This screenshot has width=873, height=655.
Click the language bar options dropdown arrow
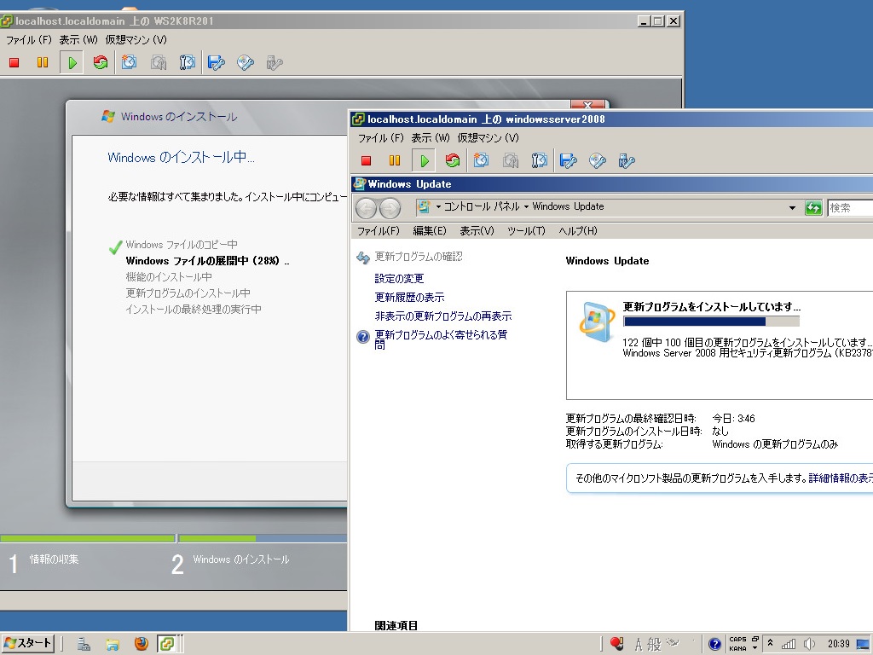click(755, 648)
